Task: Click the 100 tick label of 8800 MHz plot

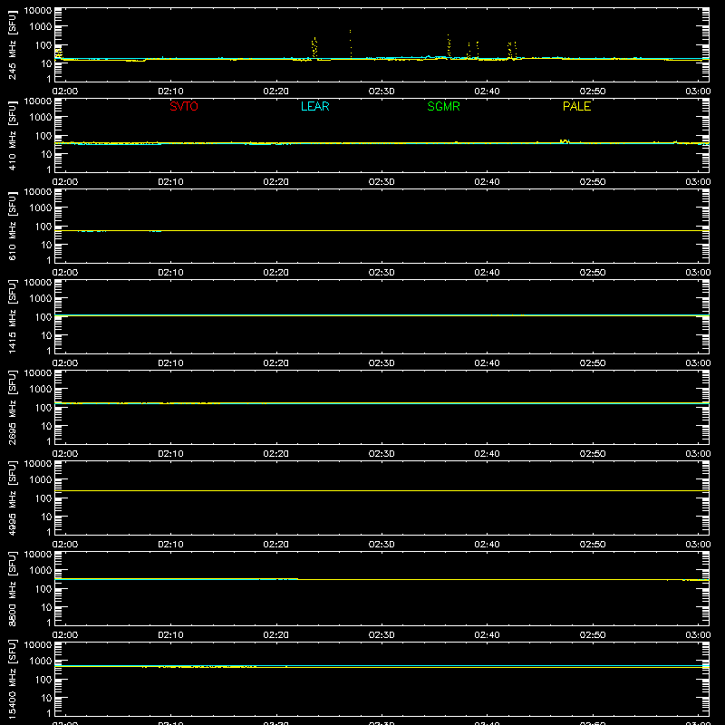Action: pos(43,589)
